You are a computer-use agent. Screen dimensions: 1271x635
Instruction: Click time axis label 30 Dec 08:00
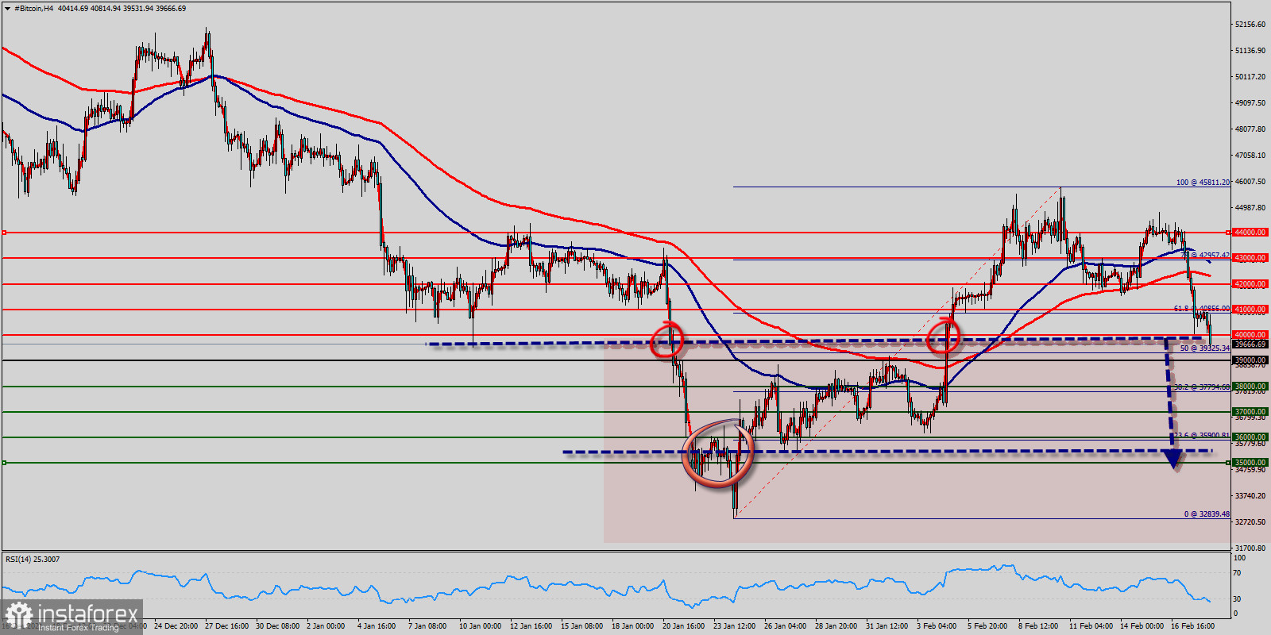point(277,626)
